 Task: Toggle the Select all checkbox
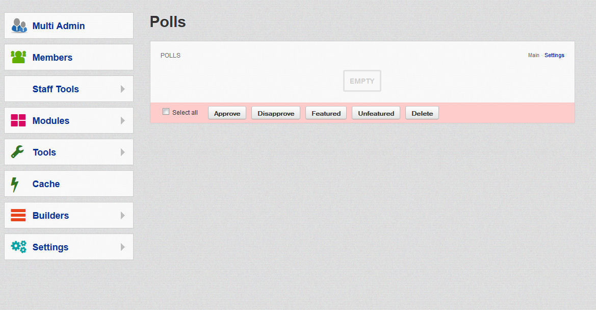point(166,112)
